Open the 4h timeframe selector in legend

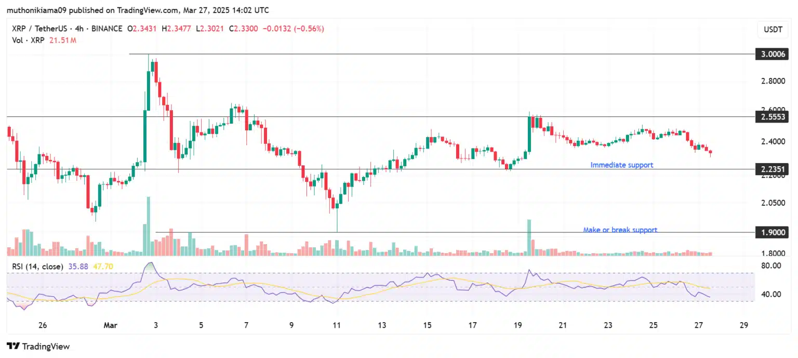pyautogui.click(x=78, y=29)
